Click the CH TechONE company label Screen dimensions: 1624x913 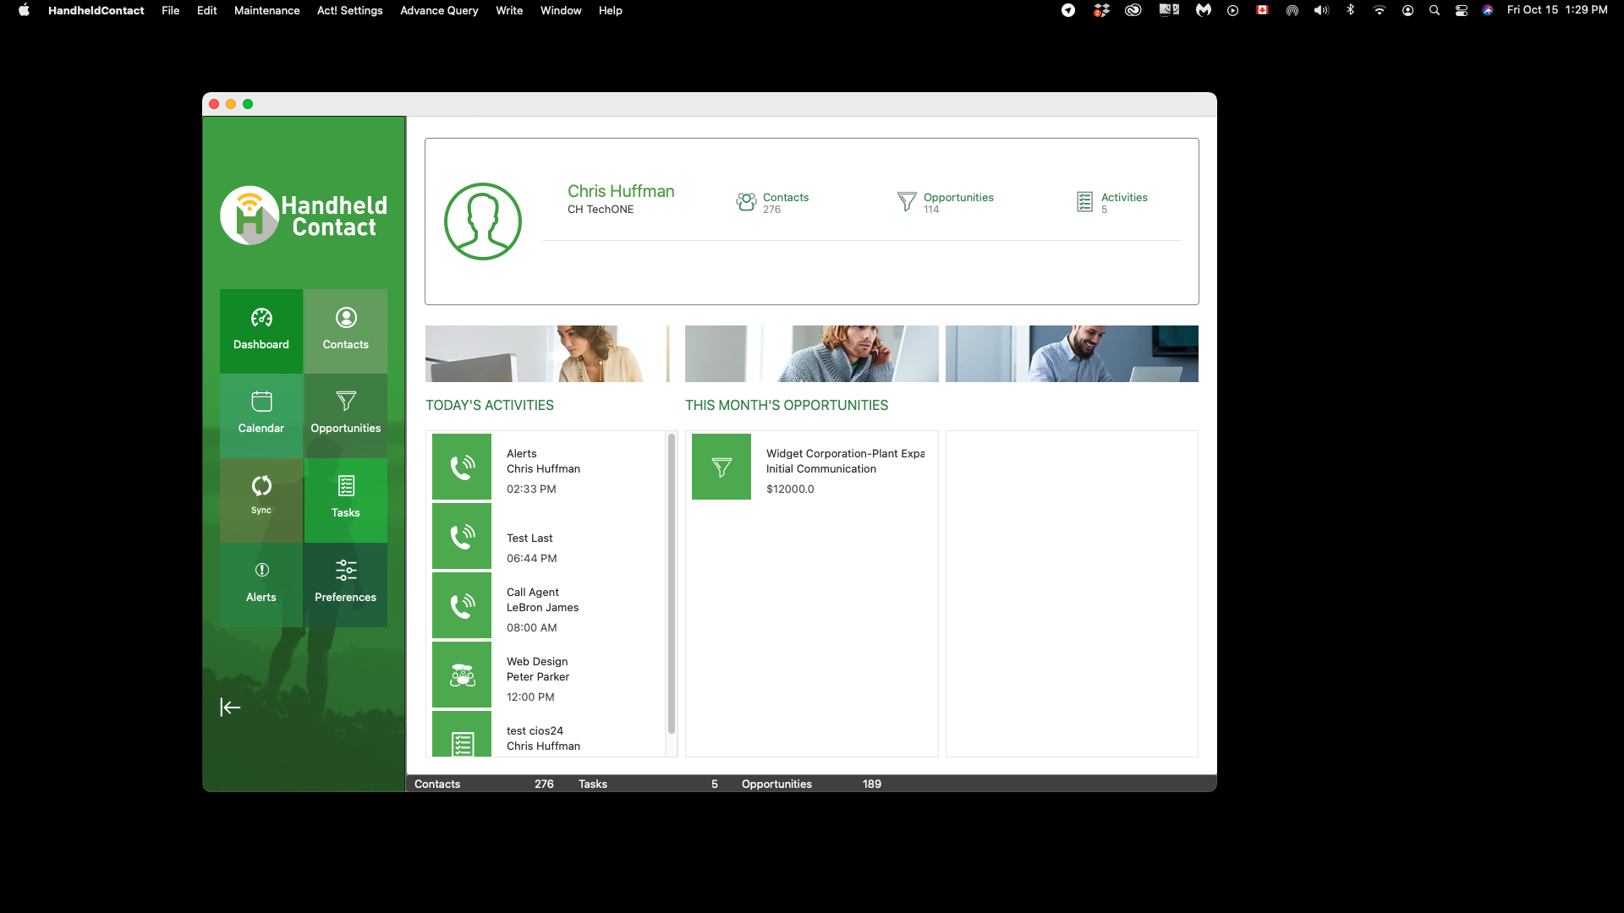point(601,210)
